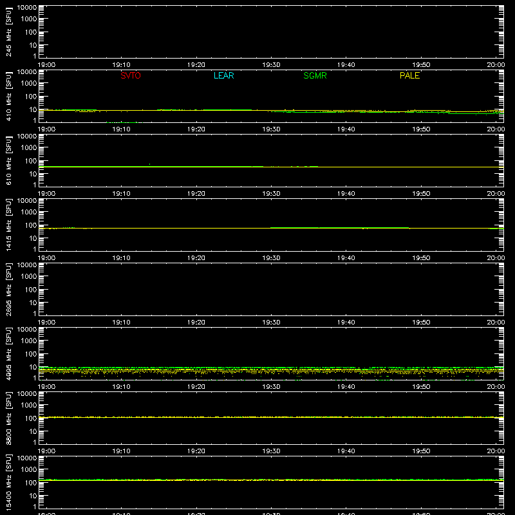Image resolution: width=515 pixels, height=515 pixels.
Task: Click the 19:40 time label of the 610 MHz plot
Action: point(346,194)
